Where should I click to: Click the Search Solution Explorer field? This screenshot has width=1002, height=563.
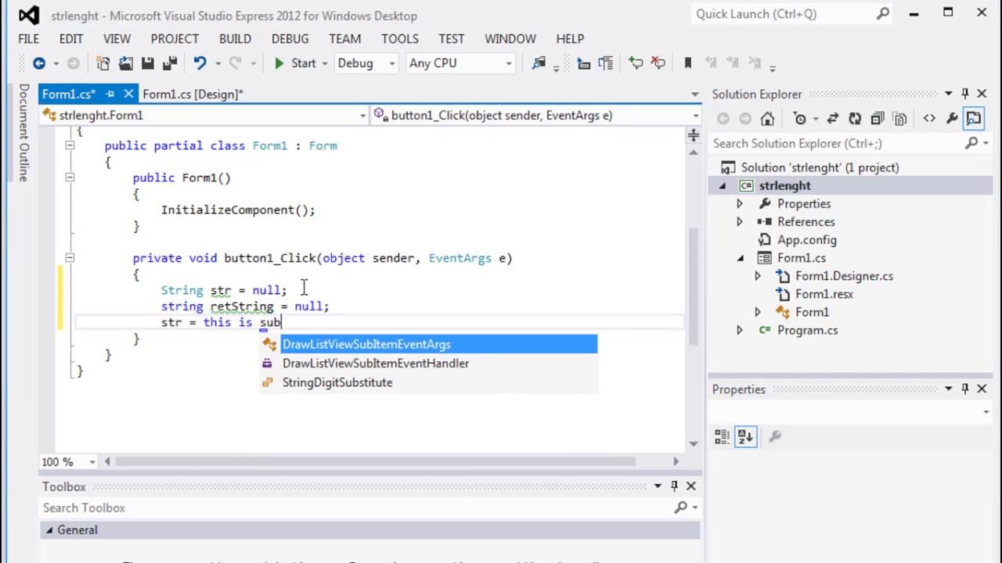[x=838, y=143]
